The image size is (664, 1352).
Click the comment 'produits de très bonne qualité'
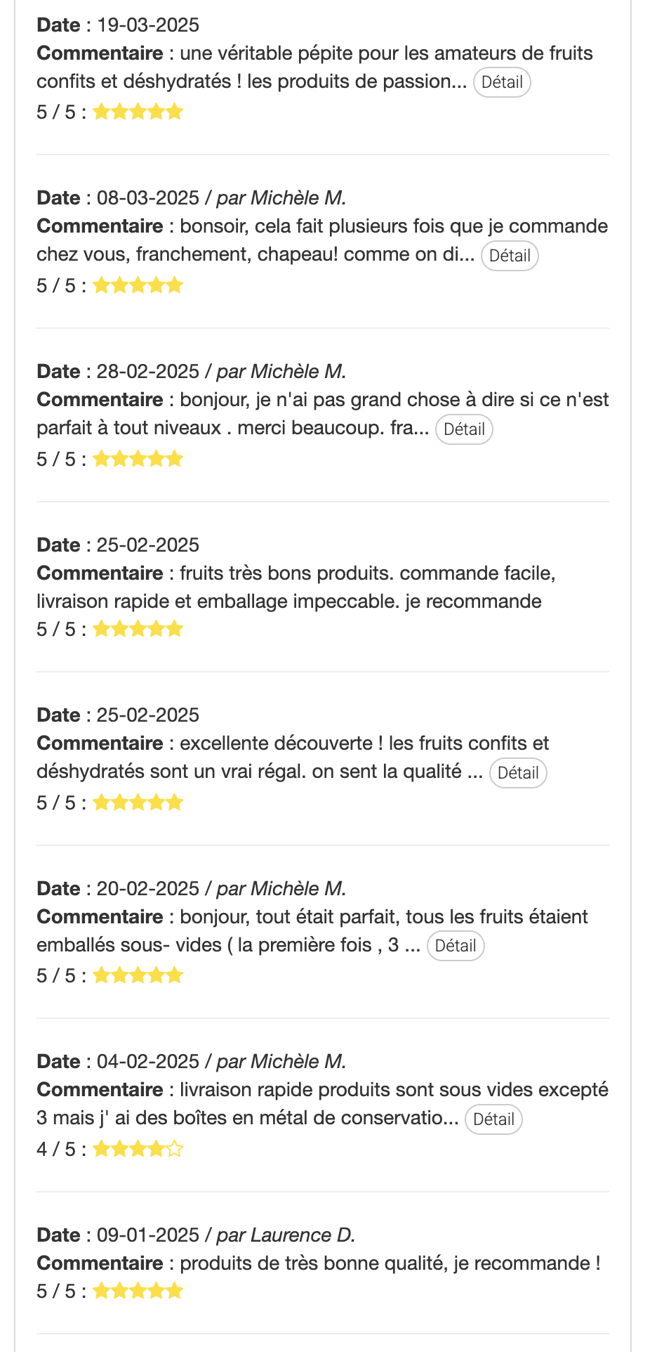[x=390, y=1263]
